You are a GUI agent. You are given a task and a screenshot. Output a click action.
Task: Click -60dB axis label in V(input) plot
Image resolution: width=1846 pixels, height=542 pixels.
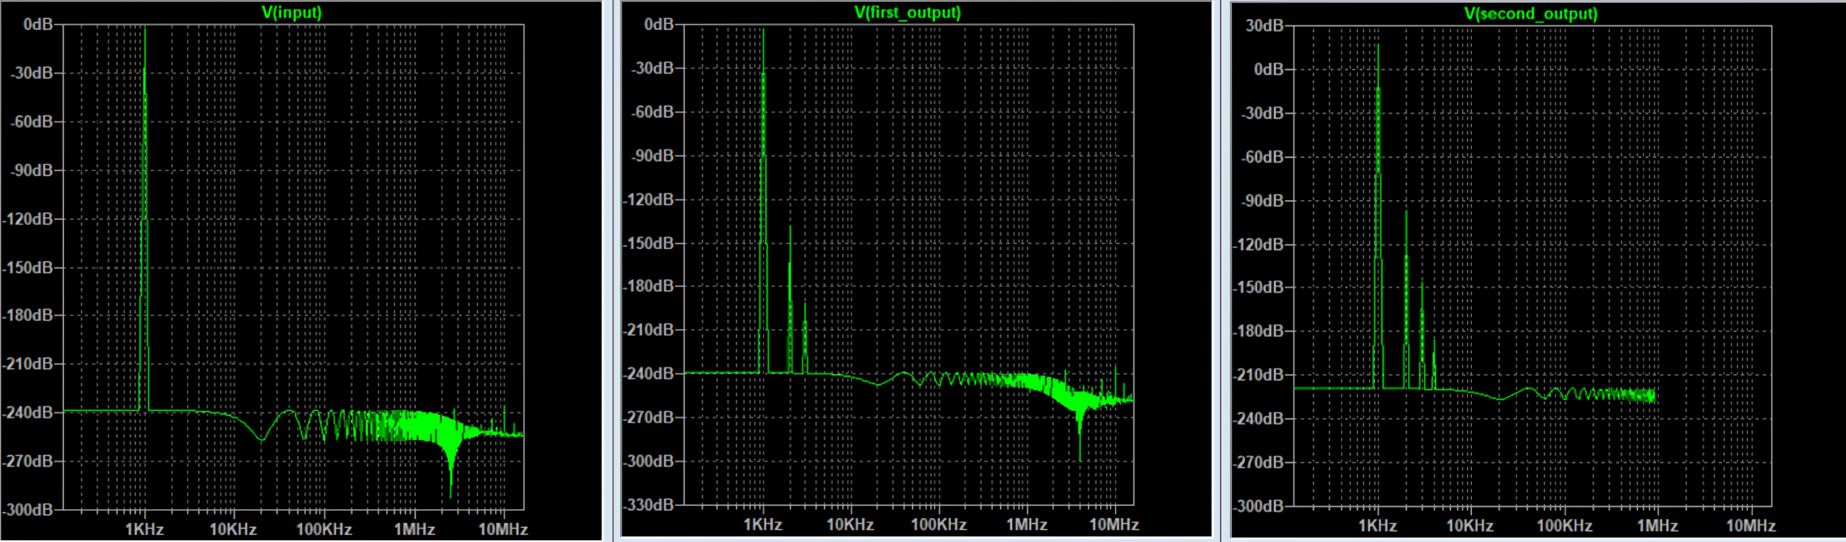pyautogui.click(x=31, y=122)
